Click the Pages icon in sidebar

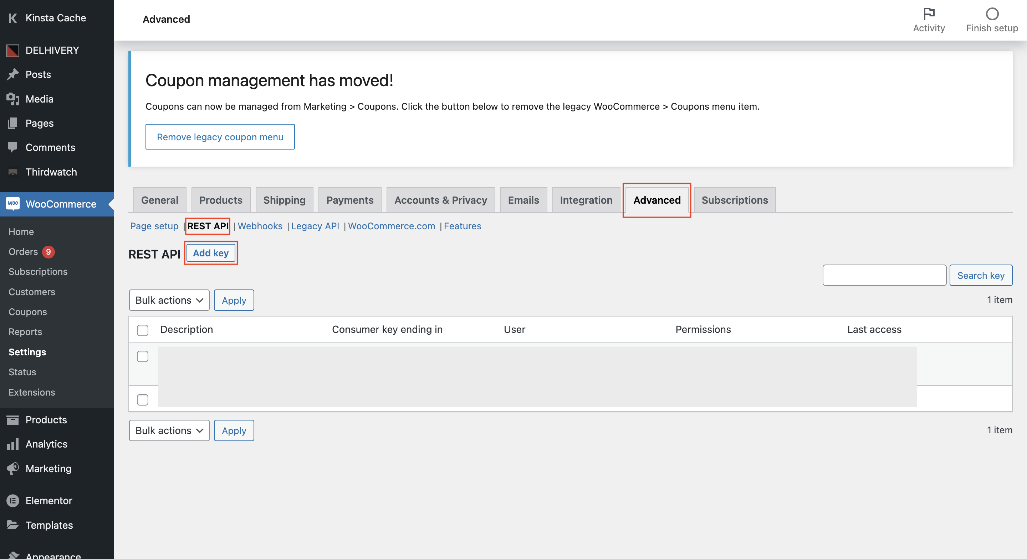point(13,123)
